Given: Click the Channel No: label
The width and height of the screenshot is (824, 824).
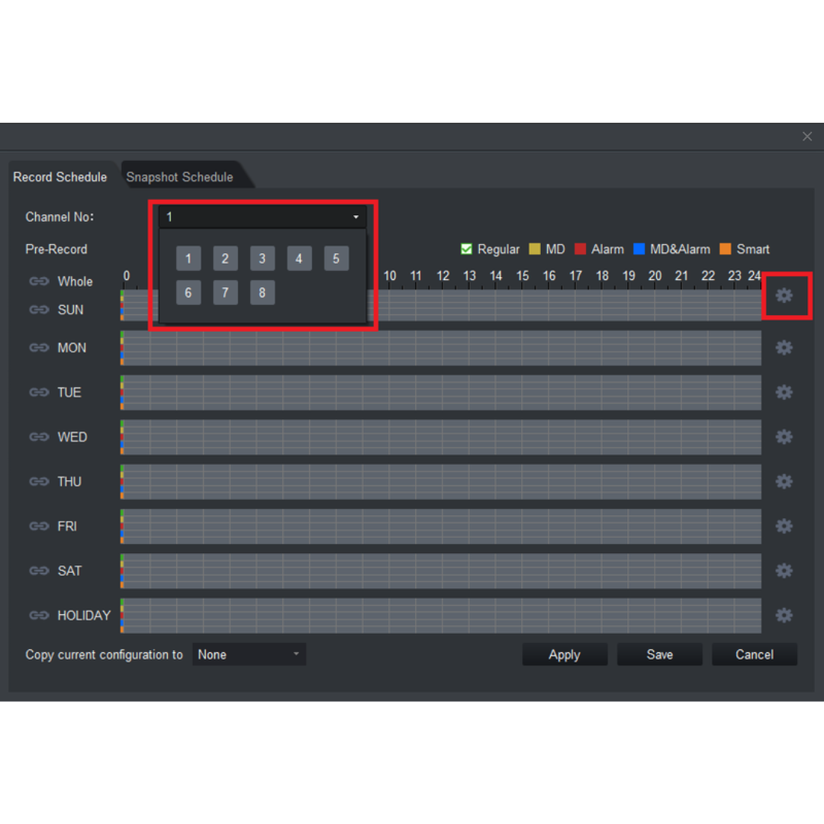Looking at the screenshot, I should click(60, 217).
